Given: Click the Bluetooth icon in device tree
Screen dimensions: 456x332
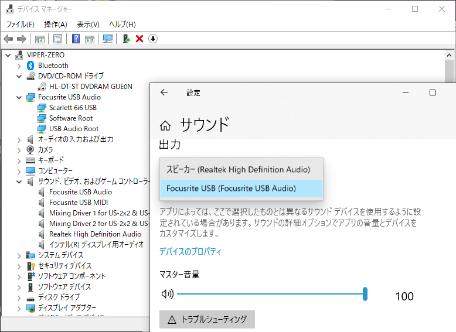Looking at the screenshot, I should [30, 66].
